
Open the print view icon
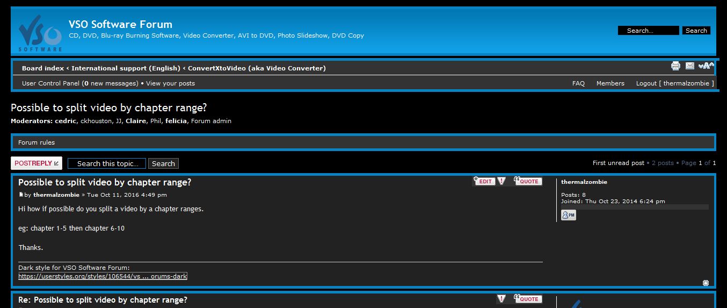675,66
